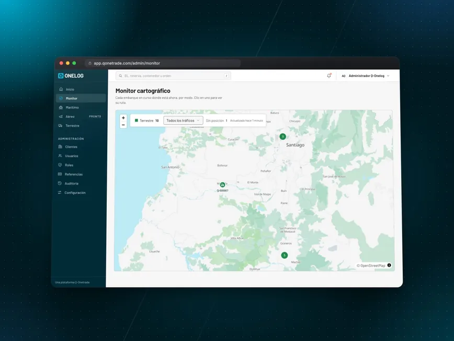Image resolution: width=454 pixels, height=341 pixels.
Task: Click the PRONTO badge
Action: click(95, 117)
